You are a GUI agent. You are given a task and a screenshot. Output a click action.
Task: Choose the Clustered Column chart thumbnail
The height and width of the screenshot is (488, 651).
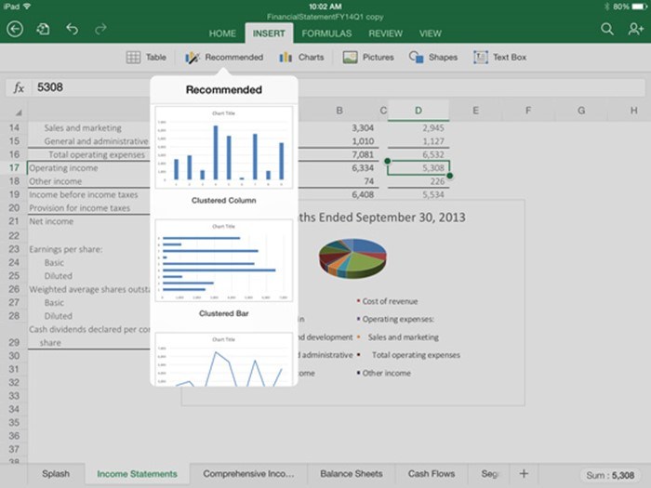pyautogui.click(x=223, y=149)
